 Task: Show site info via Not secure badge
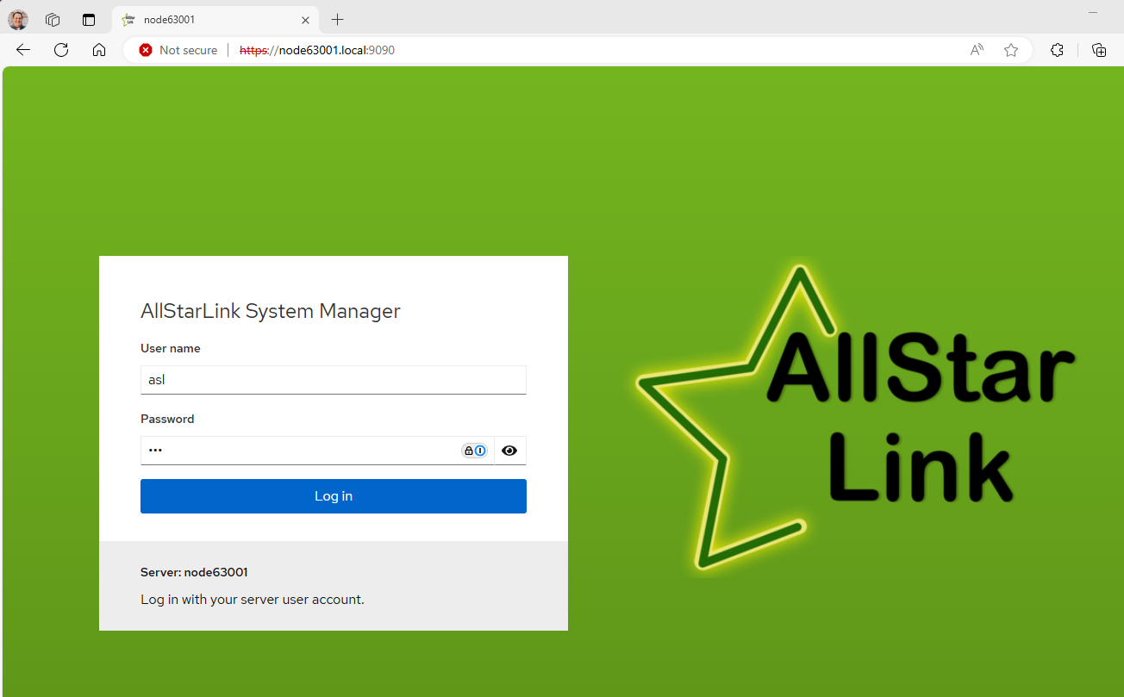point(178,50)
